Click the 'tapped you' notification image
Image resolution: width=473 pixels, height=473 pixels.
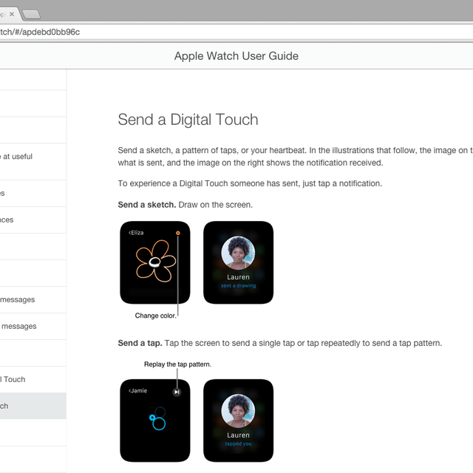point(238,421)
